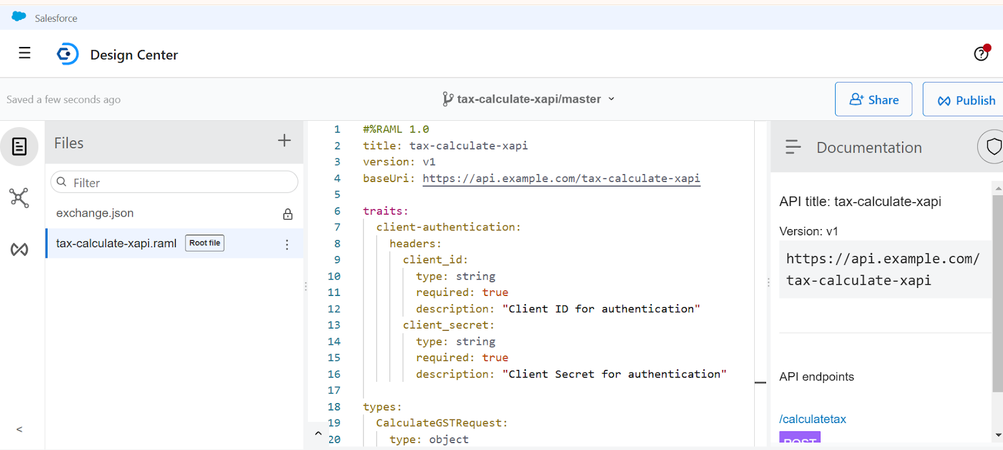This screenshot has height=450, width=1003.
Task: Open the hamburger navigation menu
Action: (24, 53)
